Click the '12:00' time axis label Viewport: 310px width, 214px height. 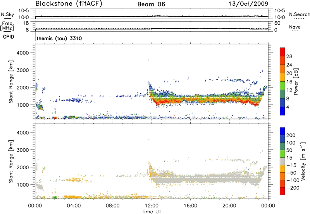click(x=151, y=206)
